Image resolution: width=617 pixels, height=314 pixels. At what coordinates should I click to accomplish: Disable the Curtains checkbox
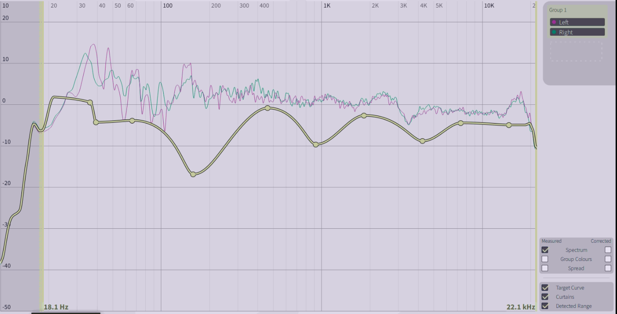click(x=545, y=297)
